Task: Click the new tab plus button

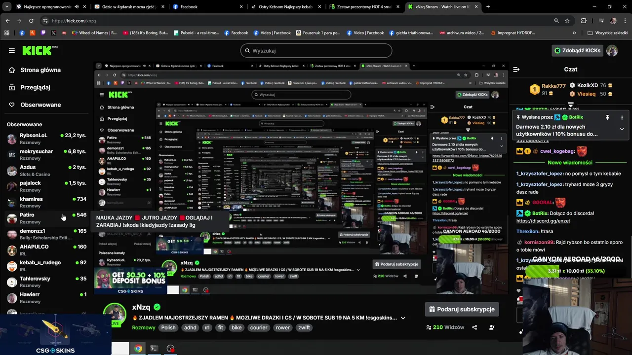Action: [x=488, y=7]
